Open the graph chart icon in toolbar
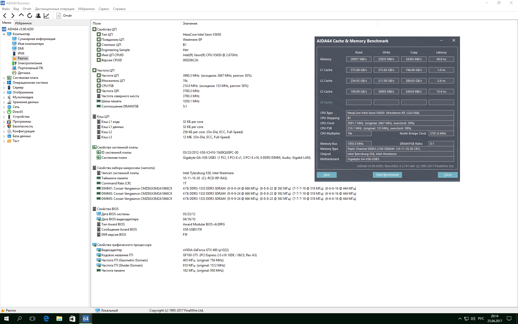This screenshot has height=324, width=518. (46, 16)
